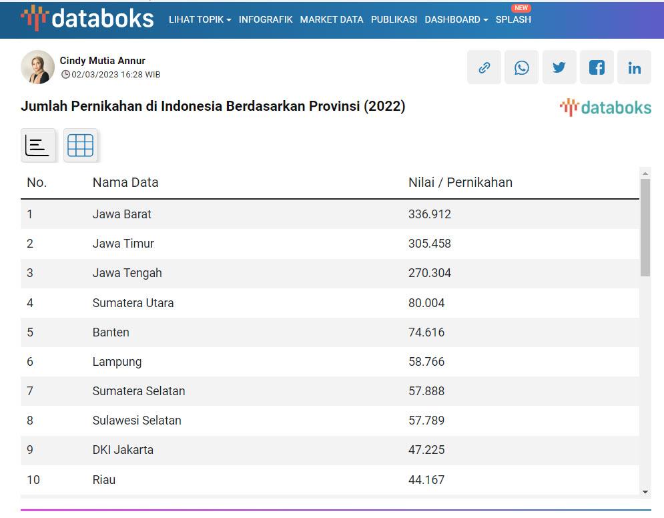
Task: Click the vertical table scrollbar thumb
Action: coord(645,227)
